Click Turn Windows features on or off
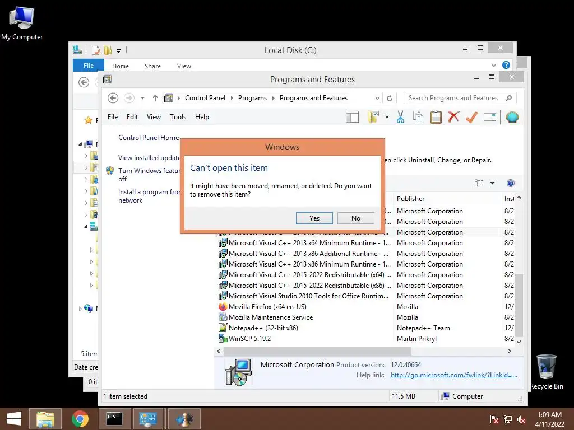 coord(149,175)
